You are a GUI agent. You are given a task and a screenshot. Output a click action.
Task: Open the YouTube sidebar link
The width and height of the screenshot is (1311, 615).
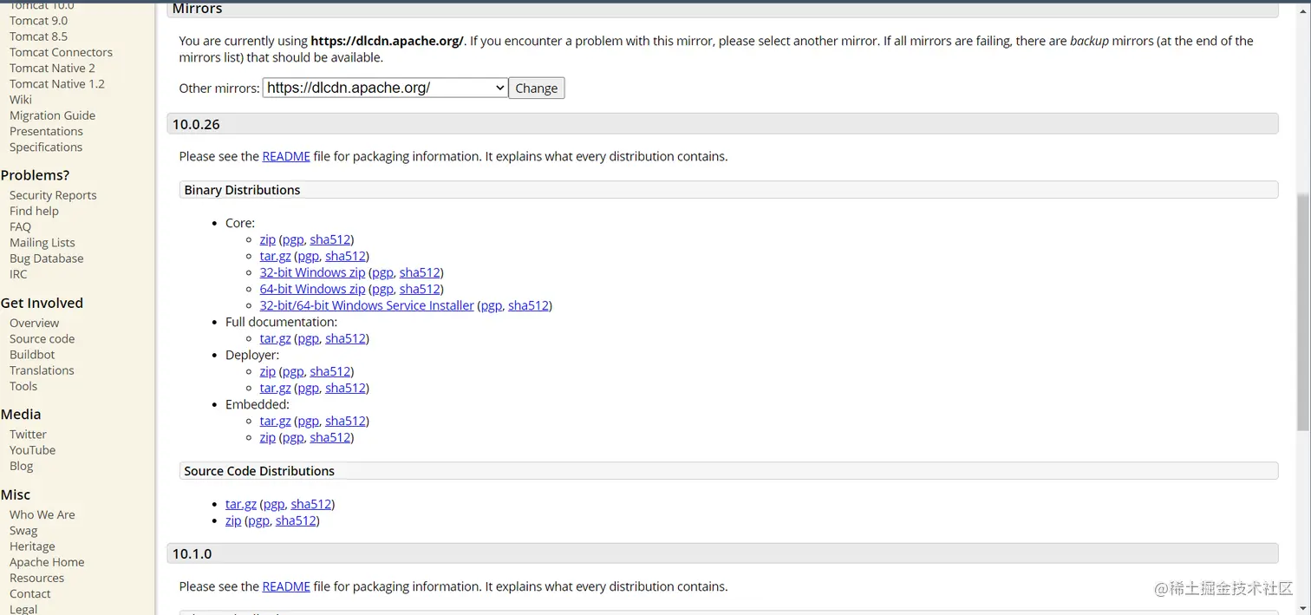tap(32, 450)
